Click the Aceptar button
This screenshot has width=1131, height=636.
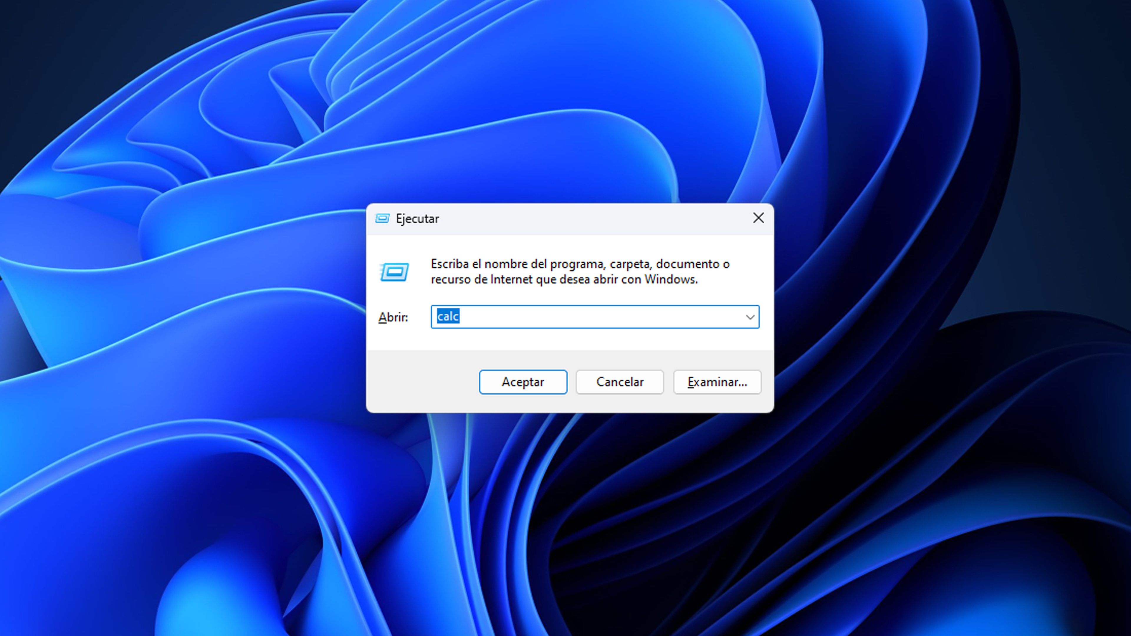523,382
